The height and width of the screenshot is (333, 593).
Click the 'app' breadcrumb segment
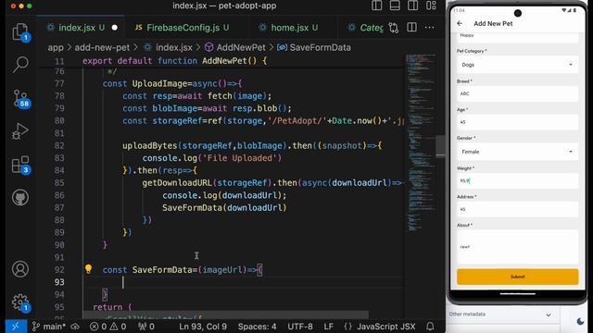click(x=56, y=47)
